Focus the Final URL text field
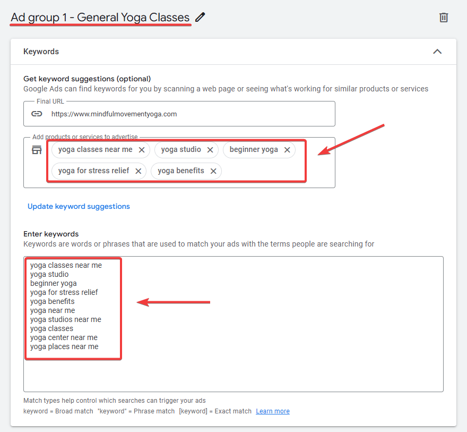 [186, 114]
